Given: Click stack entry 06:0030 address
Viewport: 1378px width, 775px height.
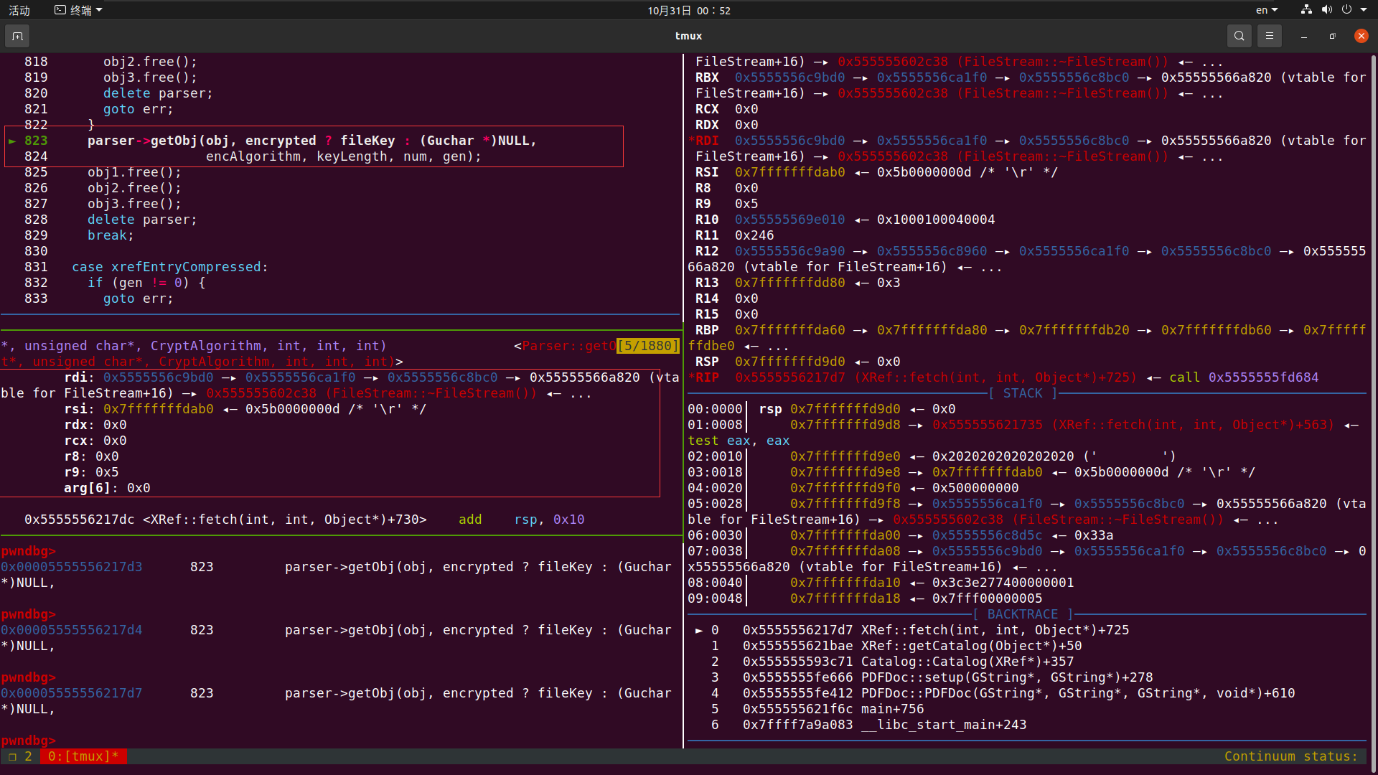Looking at the screenshot, I should tap(845, 535).
